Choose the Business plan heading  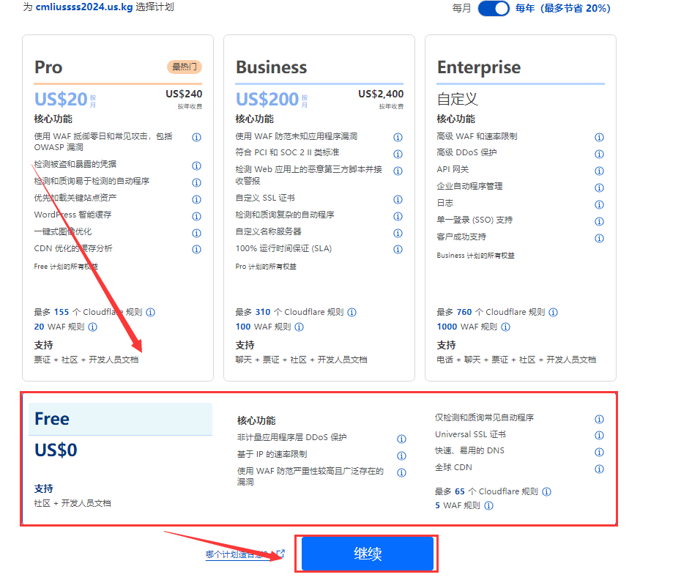pyautogui.click(x=271, y=67)
